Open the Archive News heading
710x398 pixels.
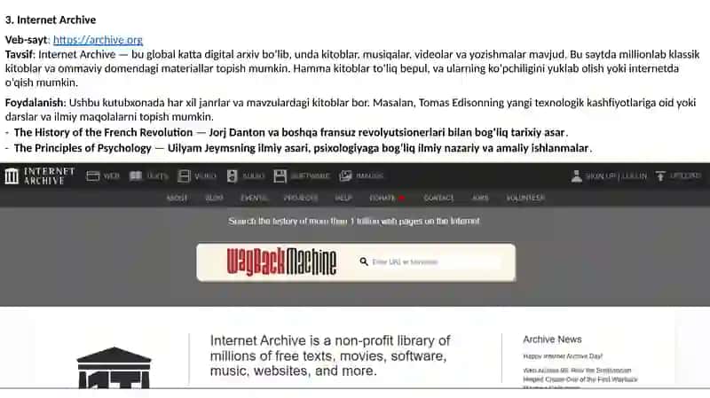click(x=552, y=339)
